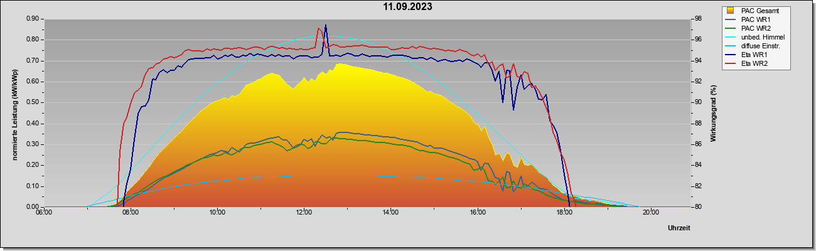This screenshot has width=816, height=251.
Task: Click the 0.90 left axis value
Action: 33,19
